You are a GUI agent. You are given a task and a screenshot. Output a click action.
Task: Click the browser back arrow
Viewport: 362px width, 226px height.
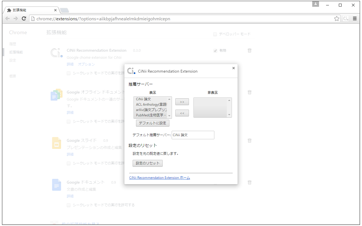point(7,19)
